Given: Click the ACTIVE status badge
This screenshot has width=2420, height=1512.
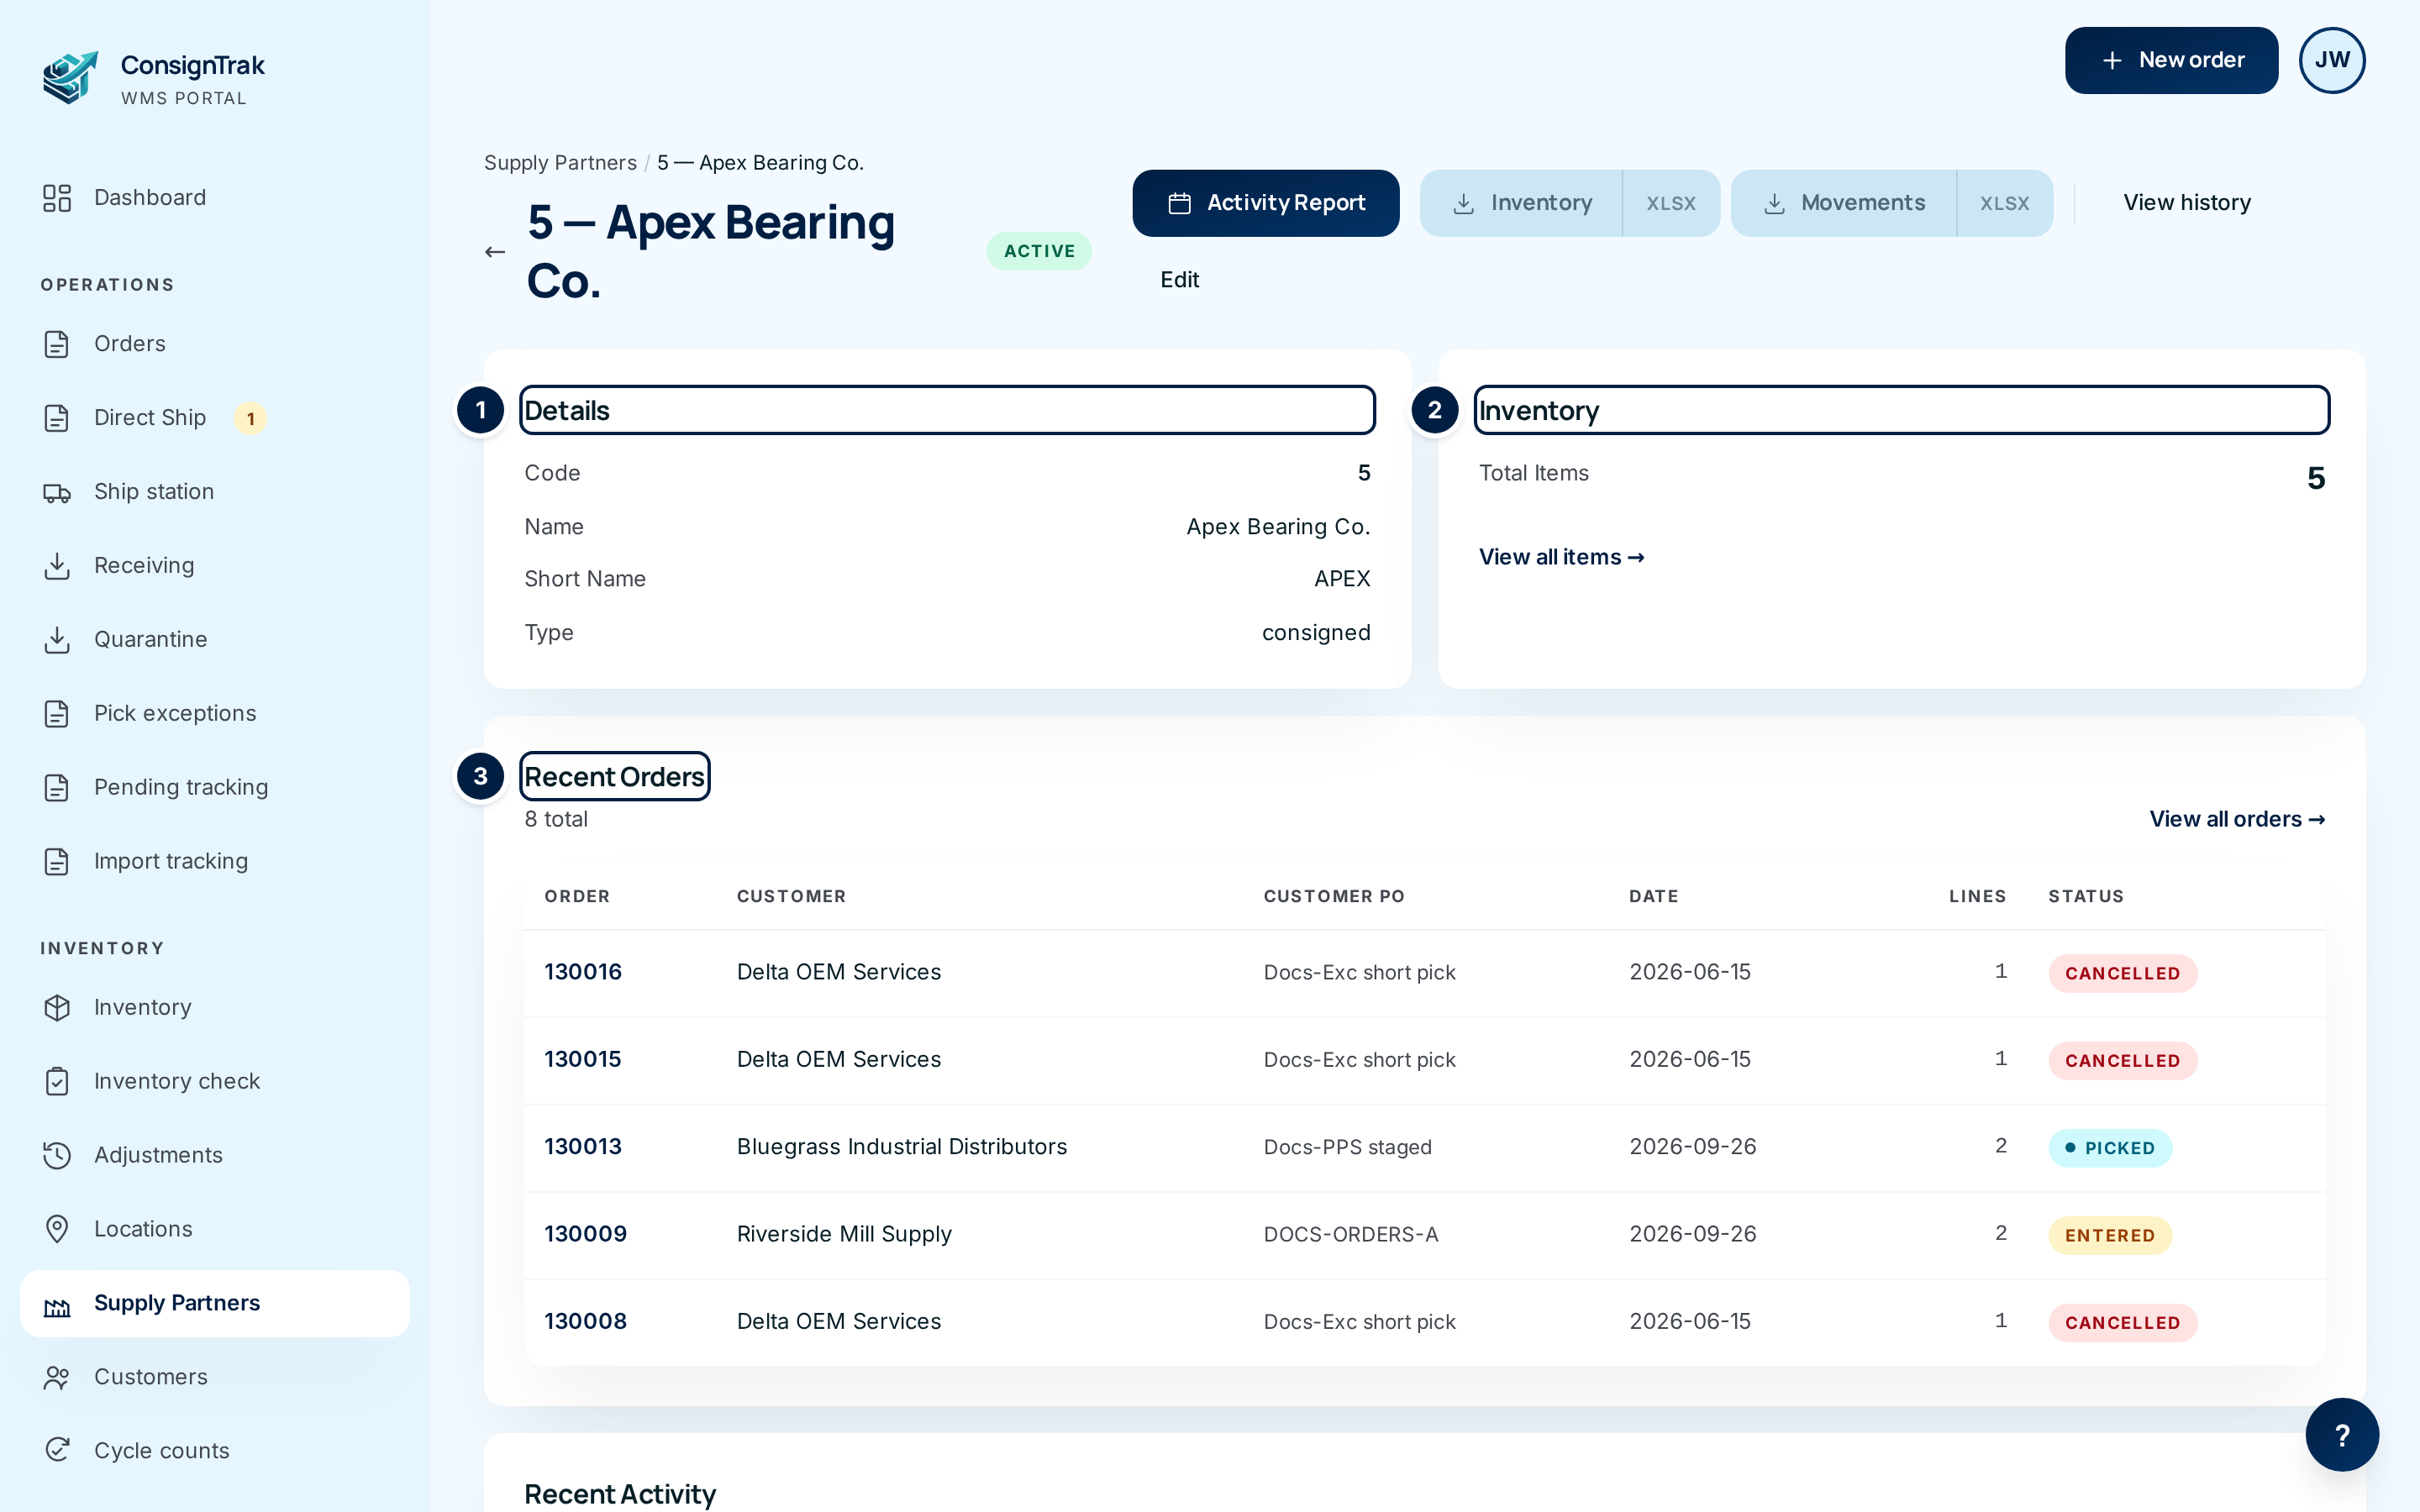Looking at the screenshot, I should [1039, 251].
